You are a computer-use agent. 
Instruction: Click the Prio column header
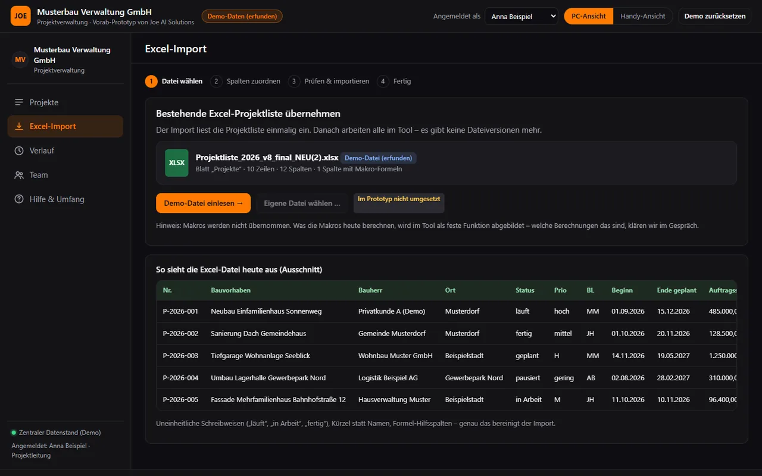tap(561, 290)
